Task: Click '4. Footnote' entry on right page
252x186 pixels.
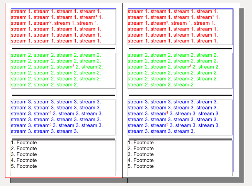Action: tap(141, 161)
